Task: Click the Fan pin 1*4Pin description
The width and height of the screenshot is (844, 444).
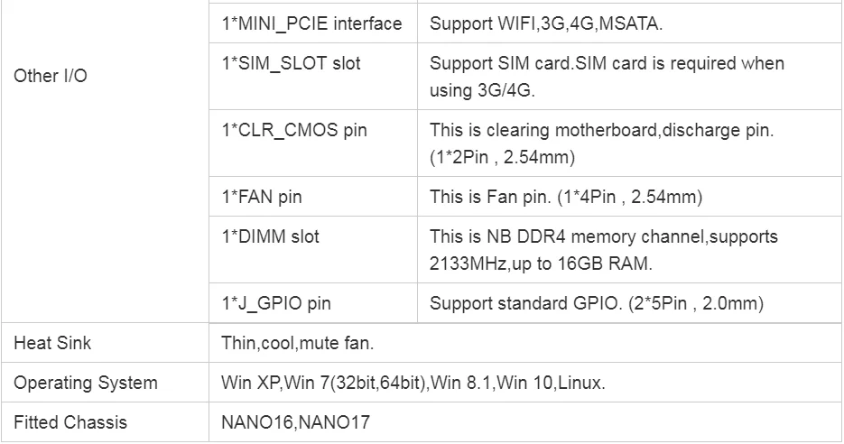Action: tap(565, 197)
